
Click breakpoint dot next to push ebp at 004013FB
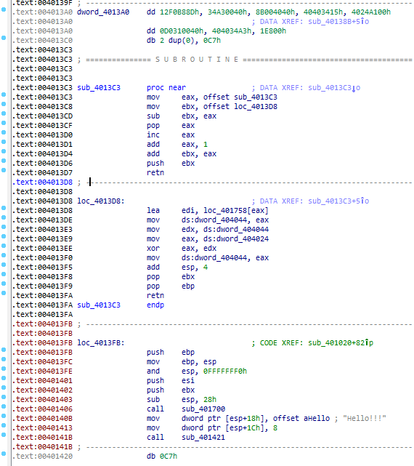(x=4, y=350)
